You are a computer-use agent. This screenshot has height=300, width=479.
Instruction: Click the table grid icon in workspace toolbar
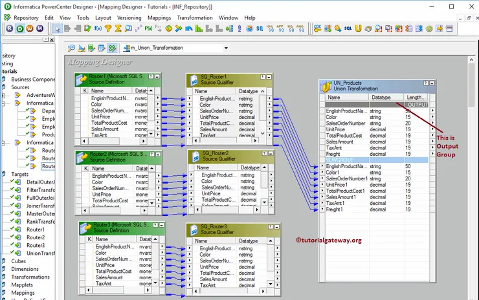pos(102,48)
